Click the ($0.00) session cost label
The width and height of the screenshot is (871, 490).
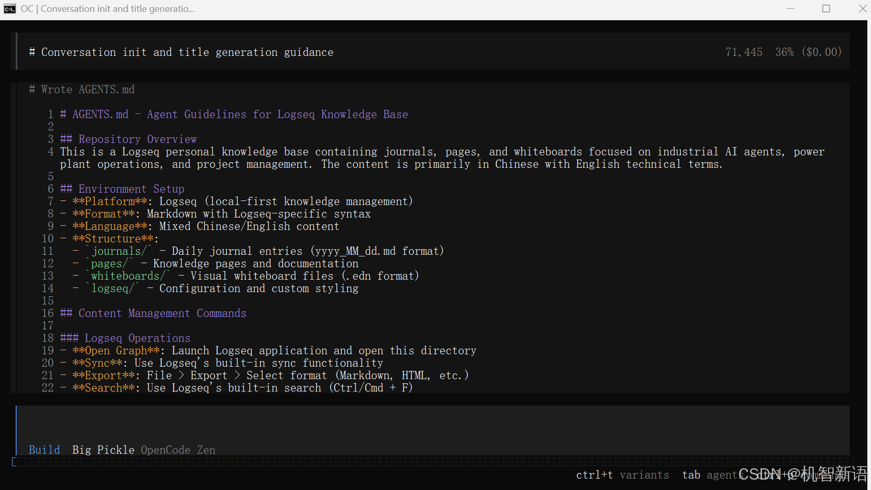(821, 52)
